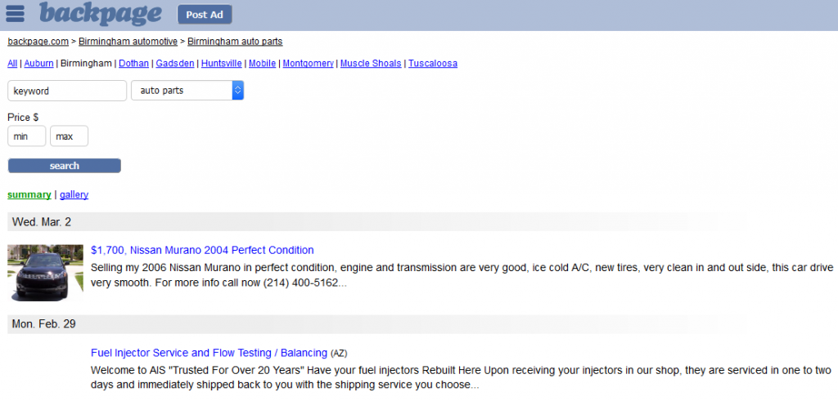Select the All cities link

point(12,64)
